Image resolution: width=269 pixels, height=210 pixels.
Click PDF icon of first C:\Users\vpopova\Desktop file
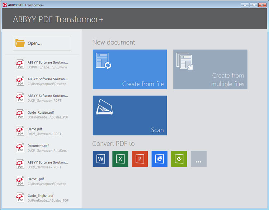(20, 81)
